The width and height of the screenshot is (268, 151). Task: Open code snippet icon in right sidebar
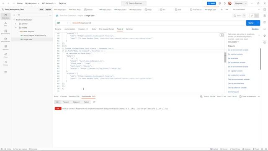coord(265,29)
